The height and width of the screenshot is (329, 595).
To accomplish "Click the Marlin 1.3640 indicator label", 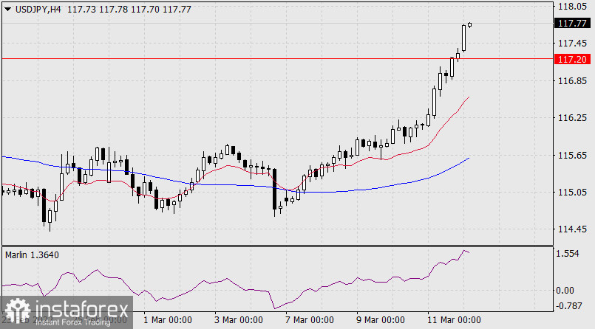I will [33, 254].
